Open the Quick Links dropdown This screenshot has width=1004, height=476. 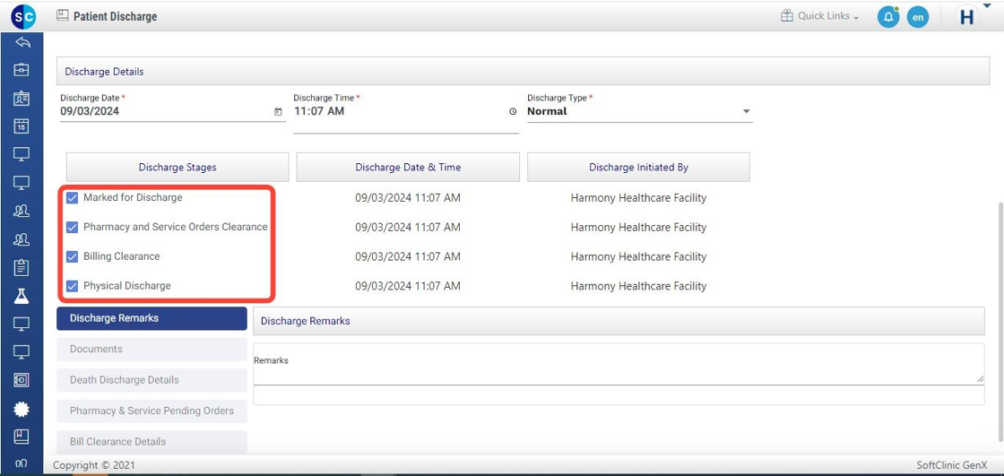[x=820, y=16]
